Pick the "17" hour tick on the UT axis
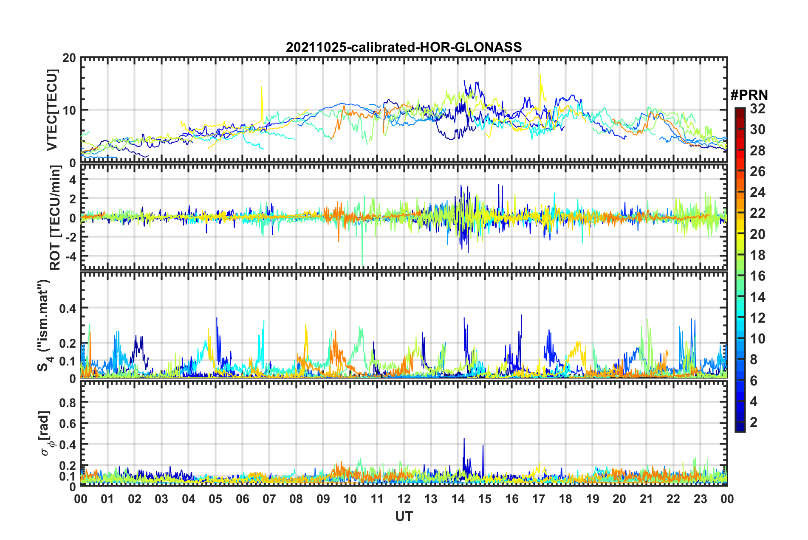 coord(539,498)
